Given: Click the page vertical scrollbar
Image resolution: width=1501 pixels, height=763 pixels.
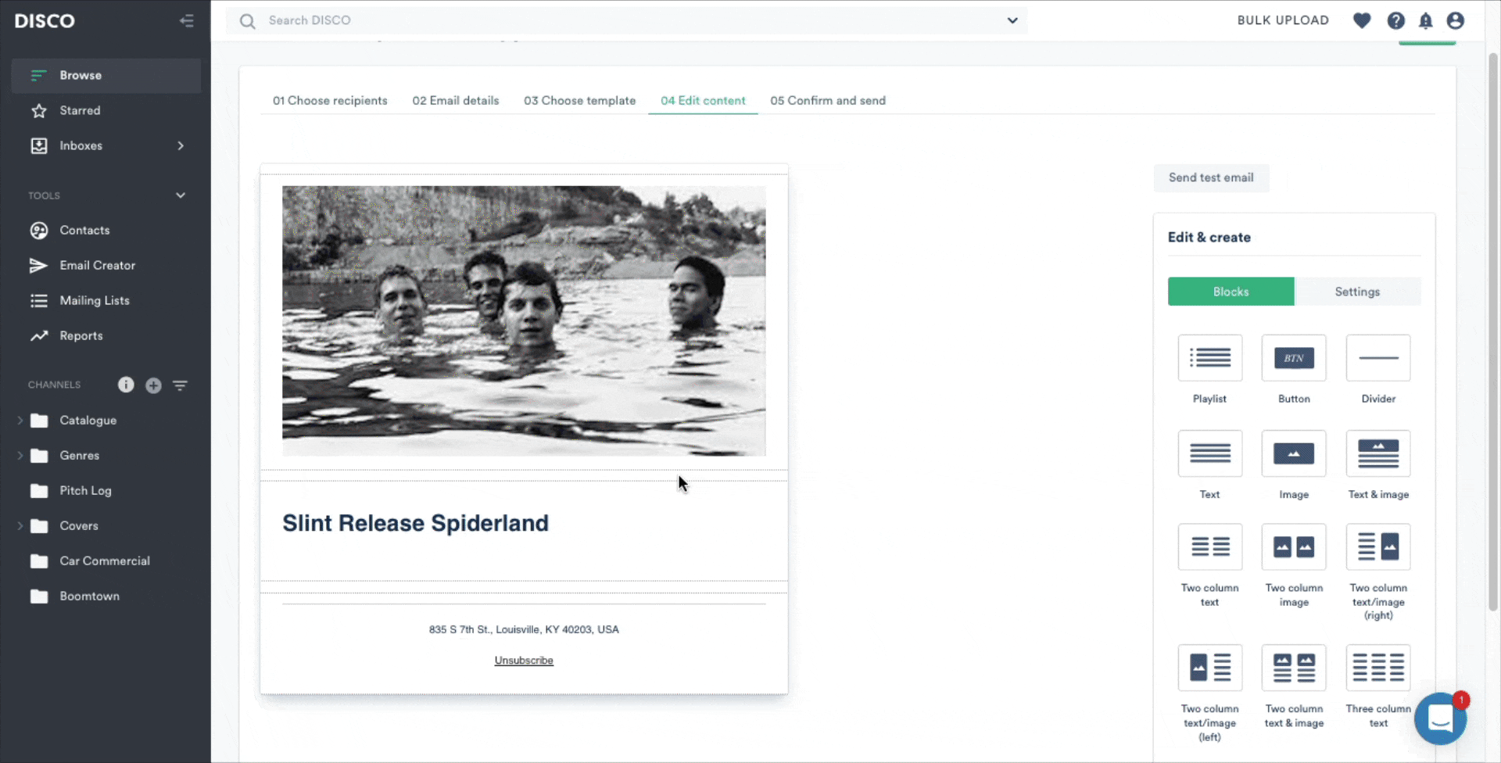Looking at the screenshot, I should pos(1493,331).
